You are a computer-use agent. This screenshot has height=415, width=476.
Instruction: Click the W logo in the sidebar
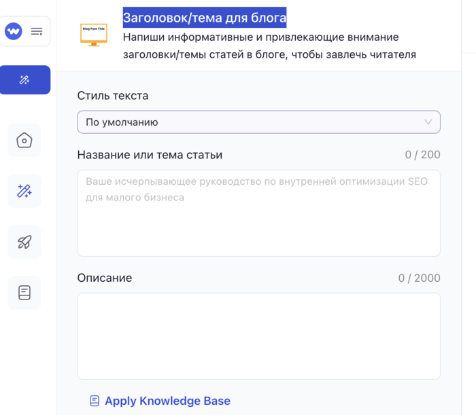pos(14,31)
